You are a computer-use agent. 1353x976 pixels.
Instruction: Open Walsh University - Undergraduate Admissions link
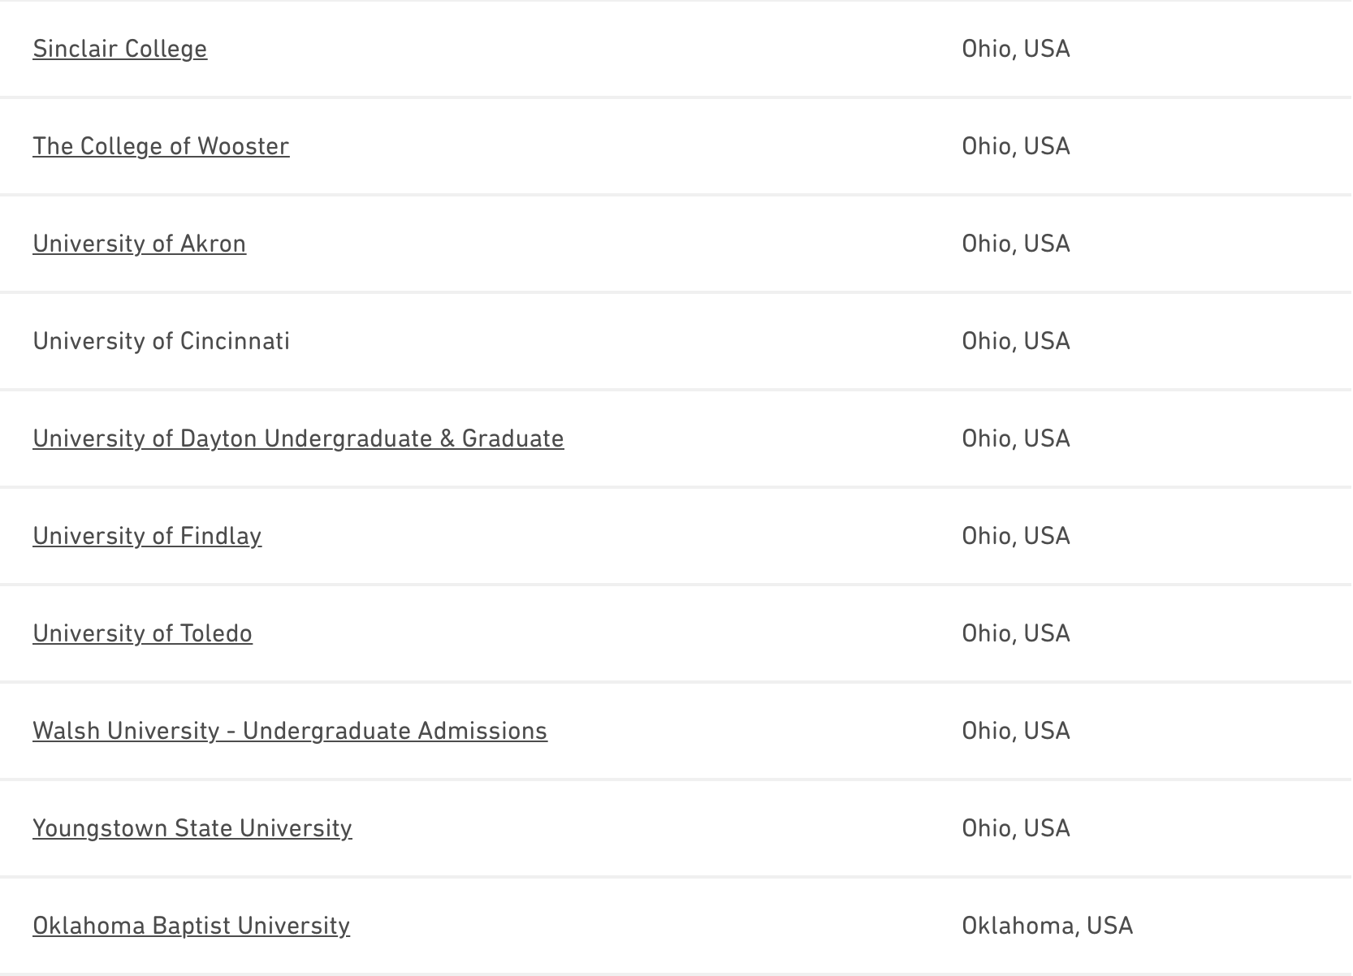(290, 731)
